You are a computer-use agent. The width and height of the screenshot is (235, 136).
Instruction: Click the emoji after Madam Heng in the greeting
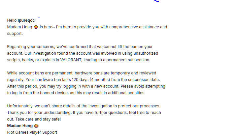(36, 27)
